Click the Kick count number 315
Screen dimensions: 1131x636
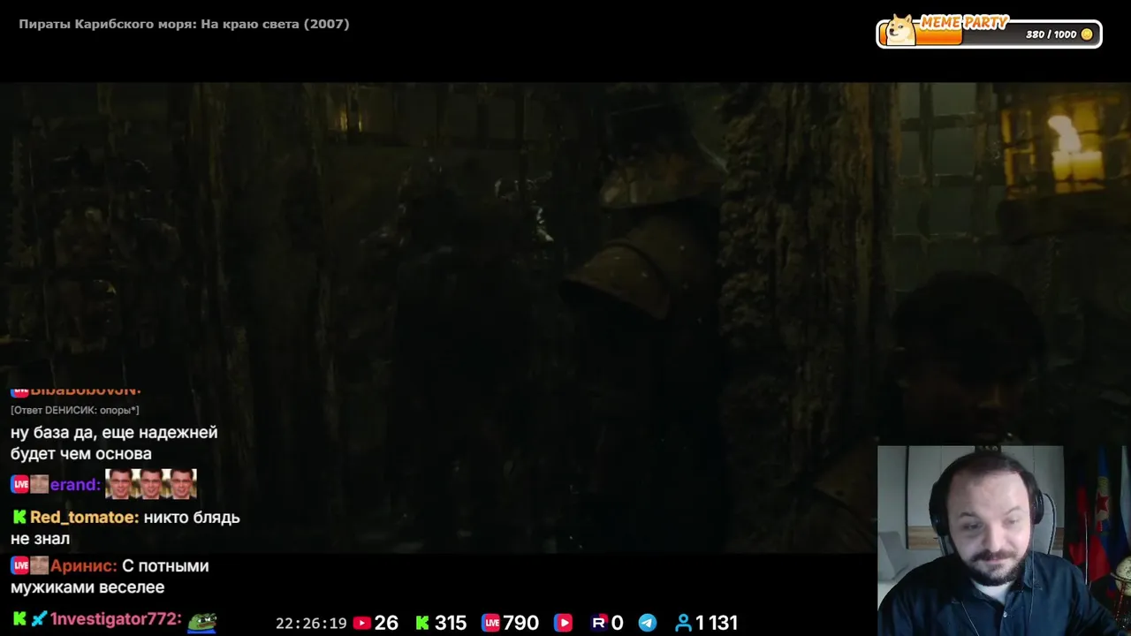coord(450,623)
